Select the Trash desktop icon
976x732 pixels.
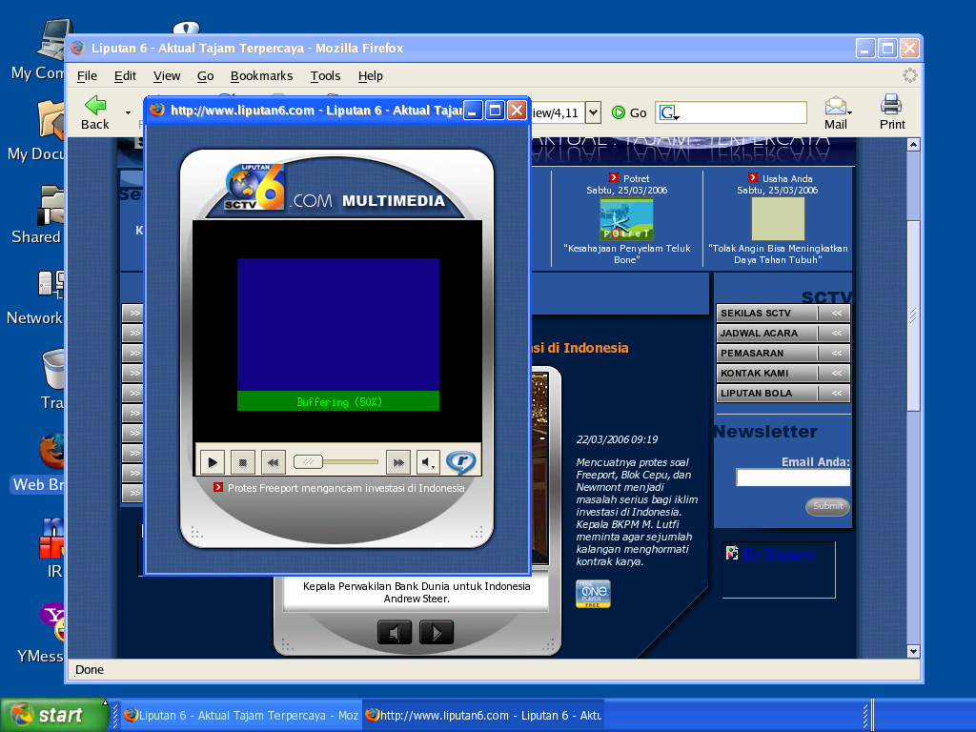pos(52,379)
